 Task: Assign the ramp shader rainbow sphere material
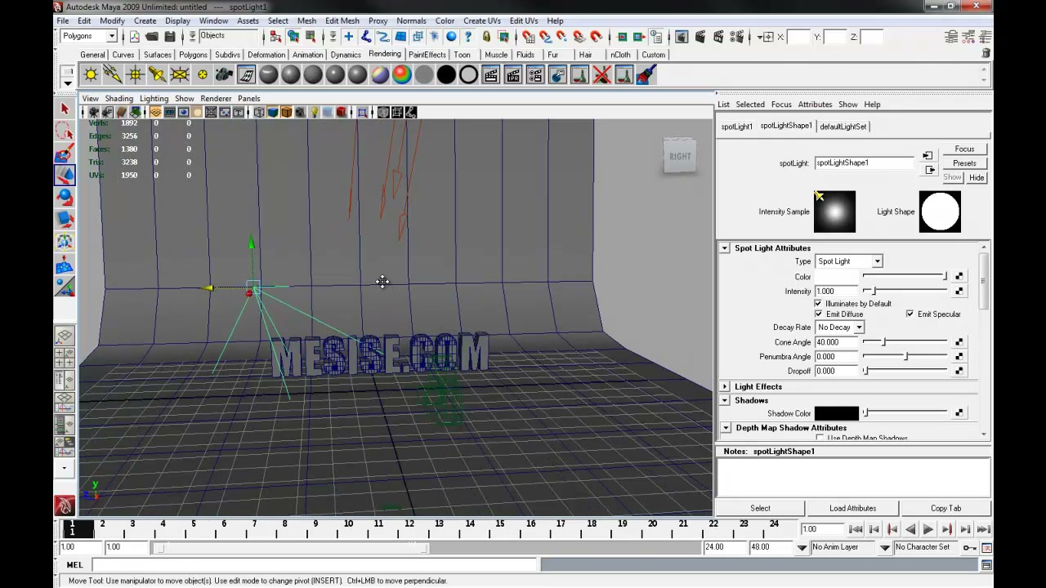402,75
